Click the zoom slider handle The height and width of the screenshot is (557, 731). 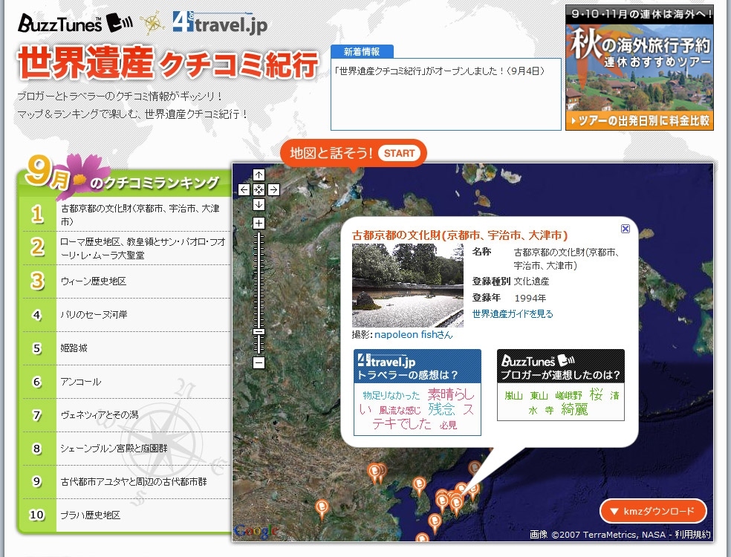(x=259, y=332)
